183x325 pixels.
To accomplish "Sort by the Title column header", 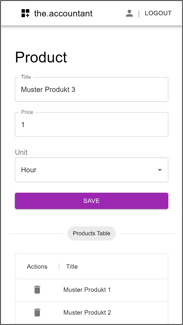I will coord(72,267).
